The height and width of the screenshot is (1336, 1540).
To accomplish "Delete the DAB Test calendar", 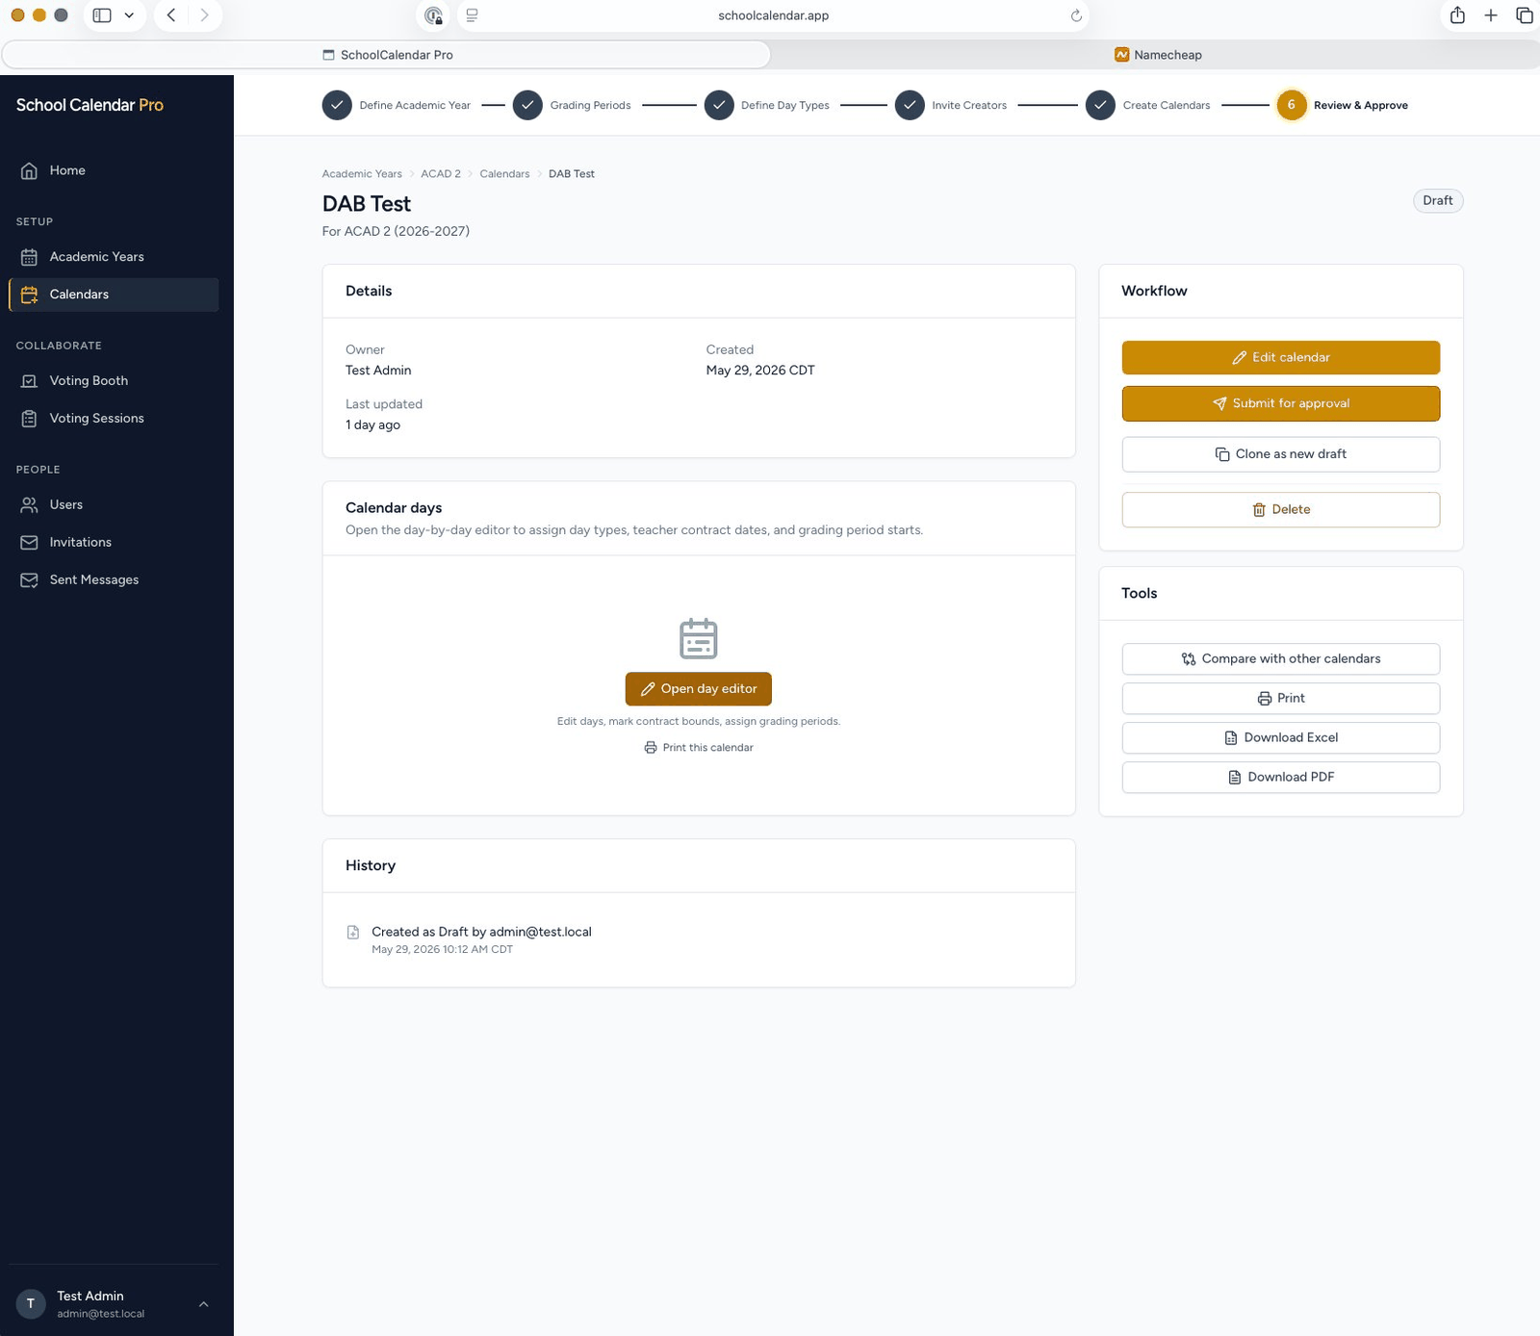I will [1280, 510].
